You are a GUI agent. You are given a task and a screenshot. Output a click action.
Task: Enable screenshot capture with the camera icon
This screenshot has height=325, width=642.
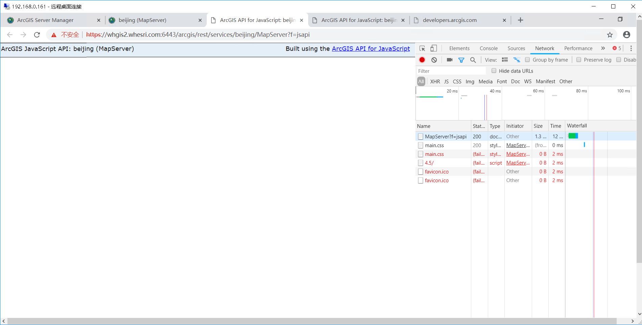point(449,60)
